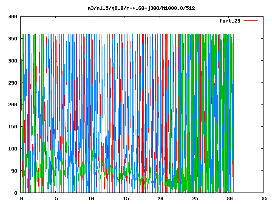Screen dimensions: 272x204
Task: Click the y-axis label 400
Action: [x=13, y=17]
